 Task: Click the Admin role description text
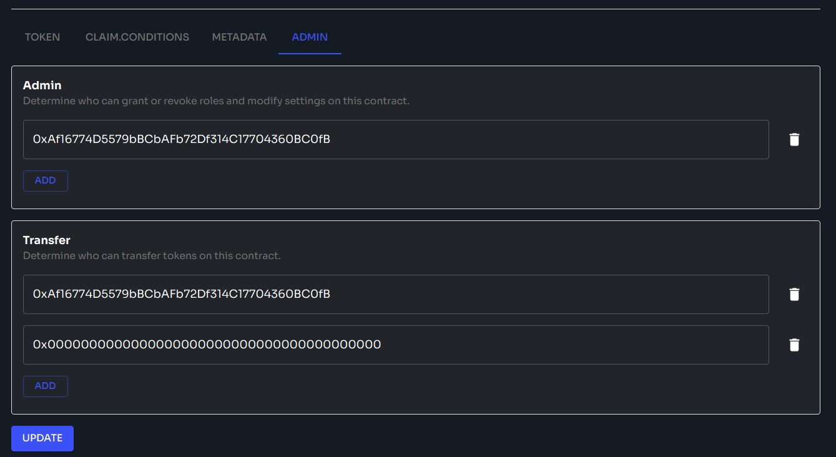click(216, 101)
